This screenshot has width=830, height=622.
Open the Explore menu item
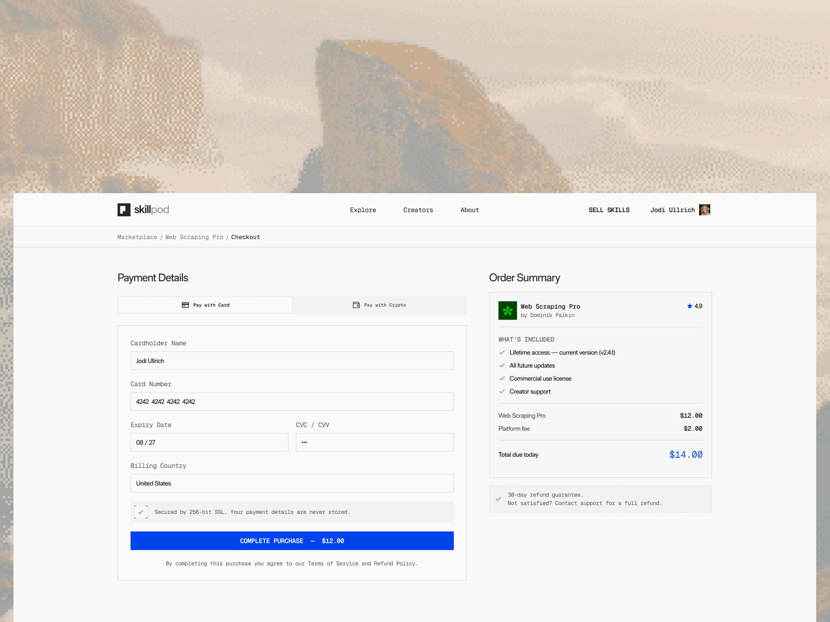click(363, 210)
